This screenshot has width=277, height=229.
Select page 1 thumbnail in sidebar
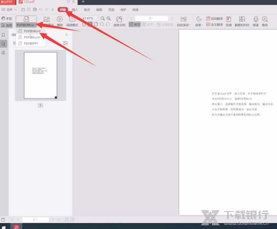40,75
